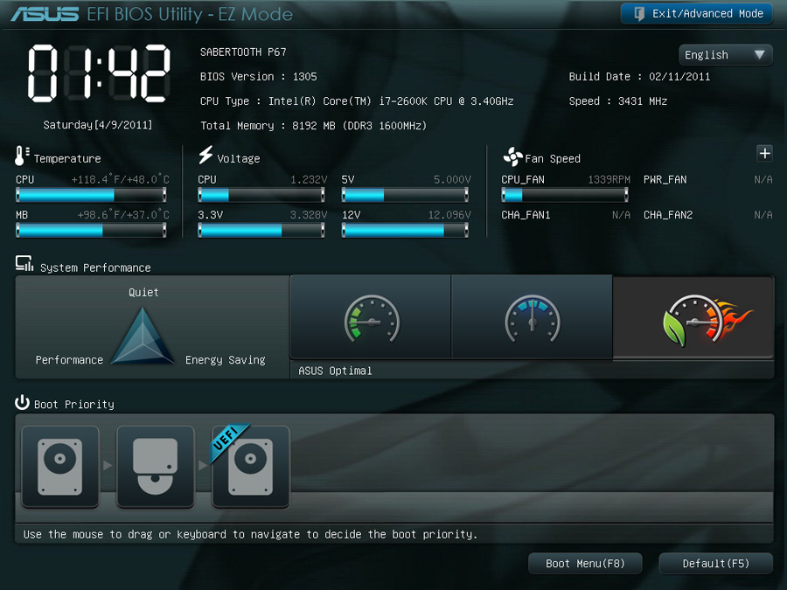
Task: Click the fan icon next to Fan Speed
Action: point(512,157)
